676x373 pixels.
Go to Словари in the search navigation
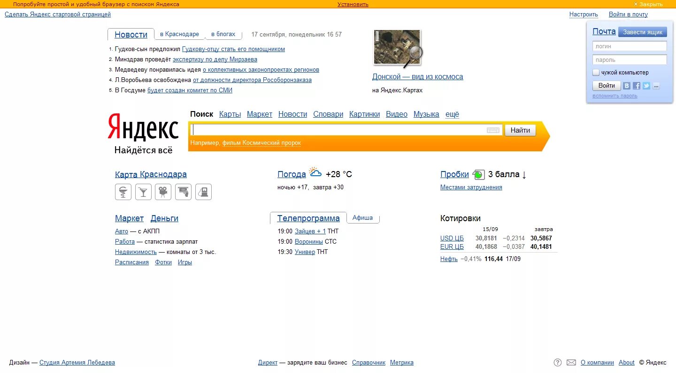pos(328,114)
